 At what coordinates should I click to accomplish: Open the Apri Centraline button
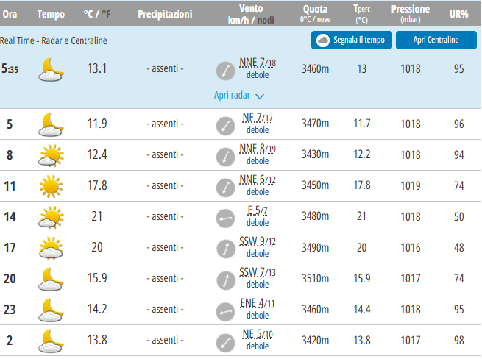coord(436,40)
